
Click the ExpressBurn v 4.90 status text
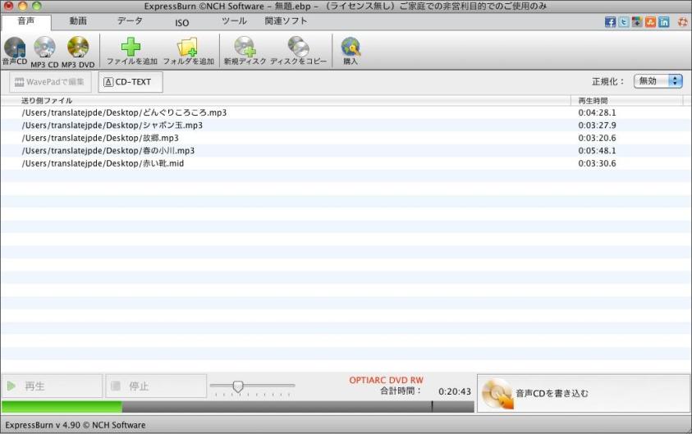pyautogui.click(x=75, y=425)
